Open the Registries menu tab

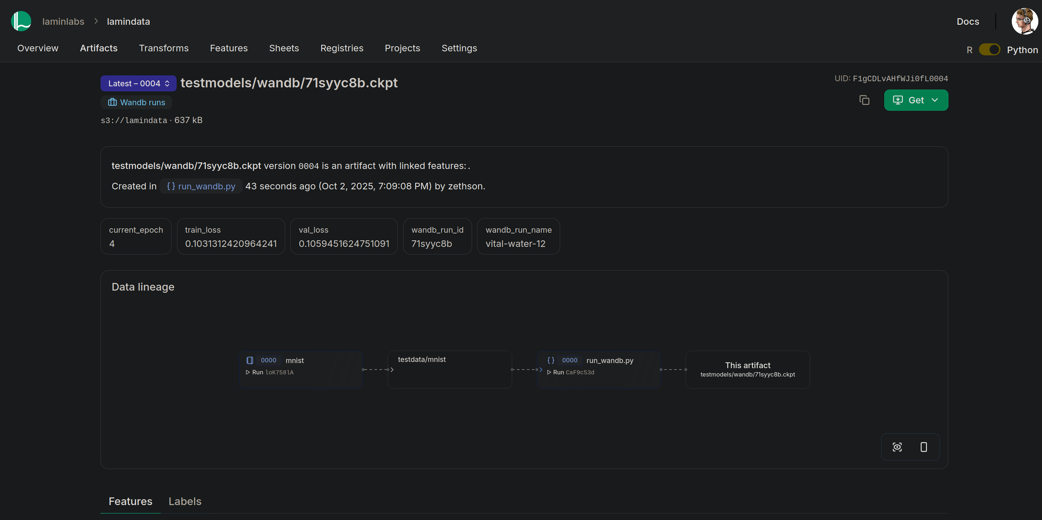click(341, 48)
